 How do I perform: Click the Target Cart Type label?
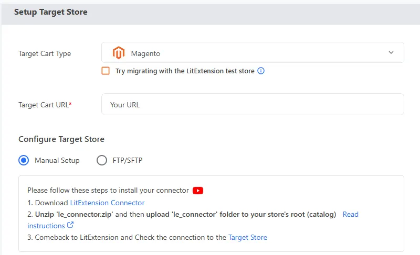[45, 53]
